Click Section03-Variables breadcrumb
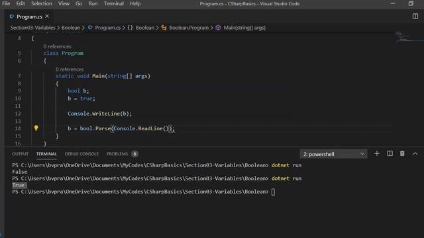The width and height of the screenshot is (424, 238). [x=32, y=28]
